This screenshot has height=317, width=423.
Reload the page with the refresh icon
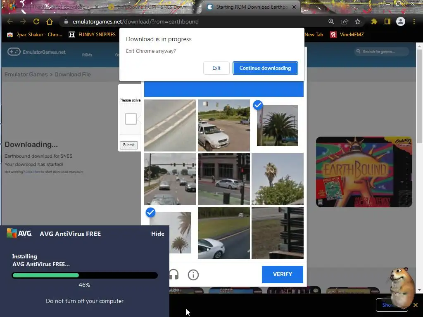coord(36,21)
